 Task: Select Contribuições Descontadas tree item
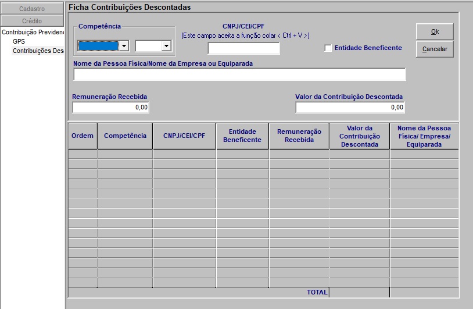pos(38,51)
